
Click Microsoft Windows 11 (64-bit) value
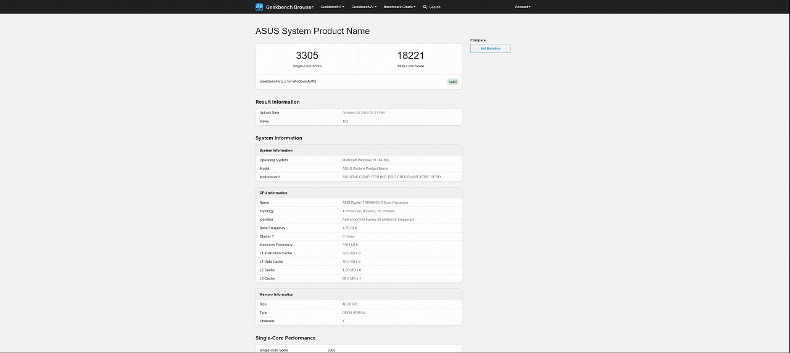coord(365,160)
